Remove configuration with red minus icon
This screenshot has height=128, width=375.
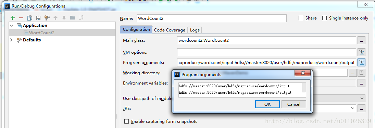pos(21,18)
